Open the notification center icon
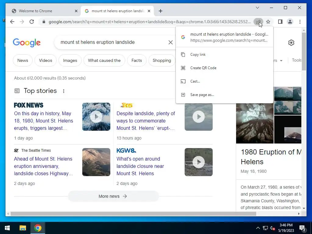312x234 pixels. click(x=303, y=228)
